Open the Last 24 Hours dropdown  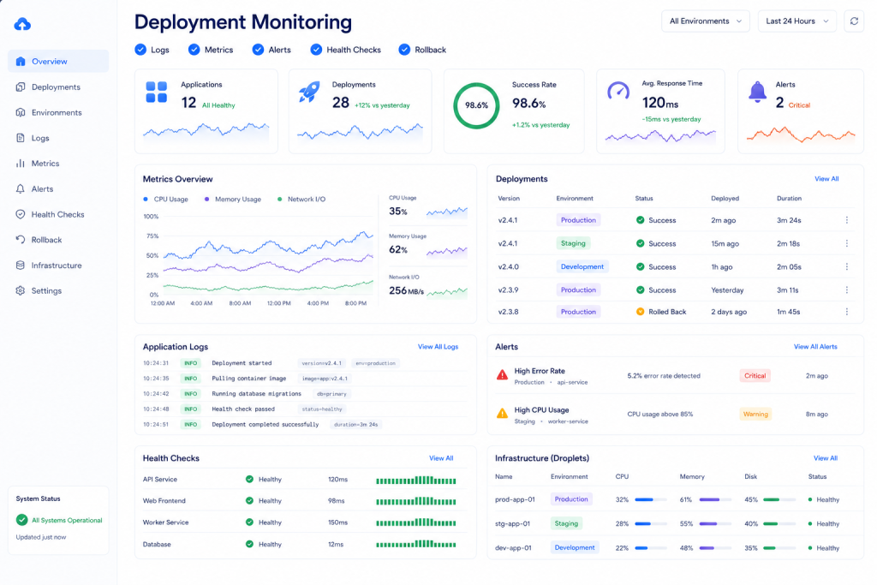[x=797, y=21]
